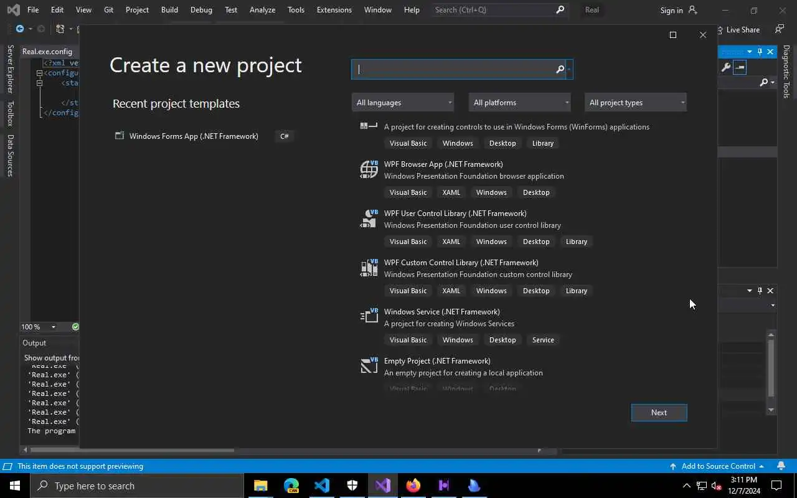The width and height of the screenshot is (797, 498).
Task: Click the Visual Studio logo icon
Action: (13, 10)
